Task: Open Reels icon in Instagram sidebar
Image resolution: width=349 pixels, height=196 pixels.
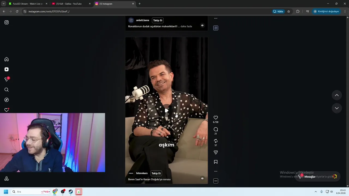Action: pyautogui.click(x=7, y=69)
